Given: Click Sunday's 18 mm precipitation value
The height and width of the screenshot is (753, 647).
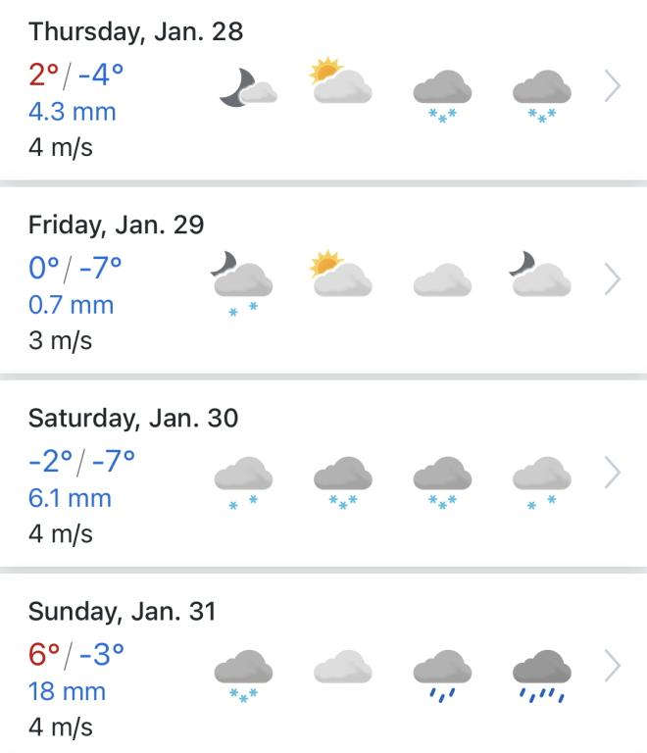Looking at the screenshot, I should click(x=67, y=691).
